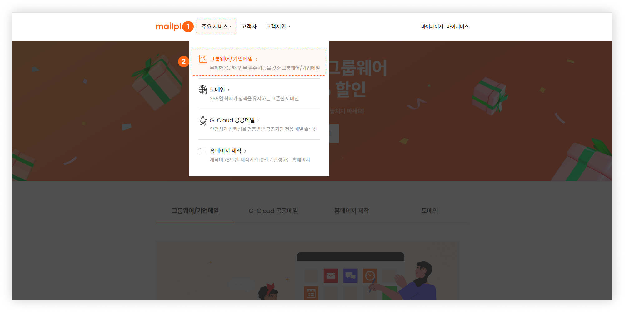625x312 pixels.
Task: Select 도메인 in the services dropdown
Action: point(259,94)
